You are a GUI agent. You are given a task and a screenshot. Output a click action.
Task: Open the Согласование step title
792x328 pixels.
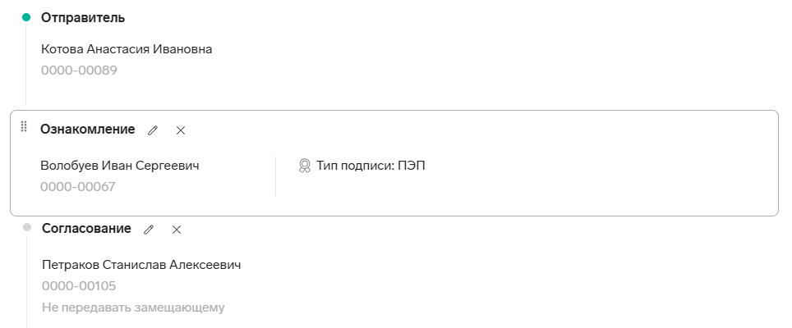click(86, 229)
